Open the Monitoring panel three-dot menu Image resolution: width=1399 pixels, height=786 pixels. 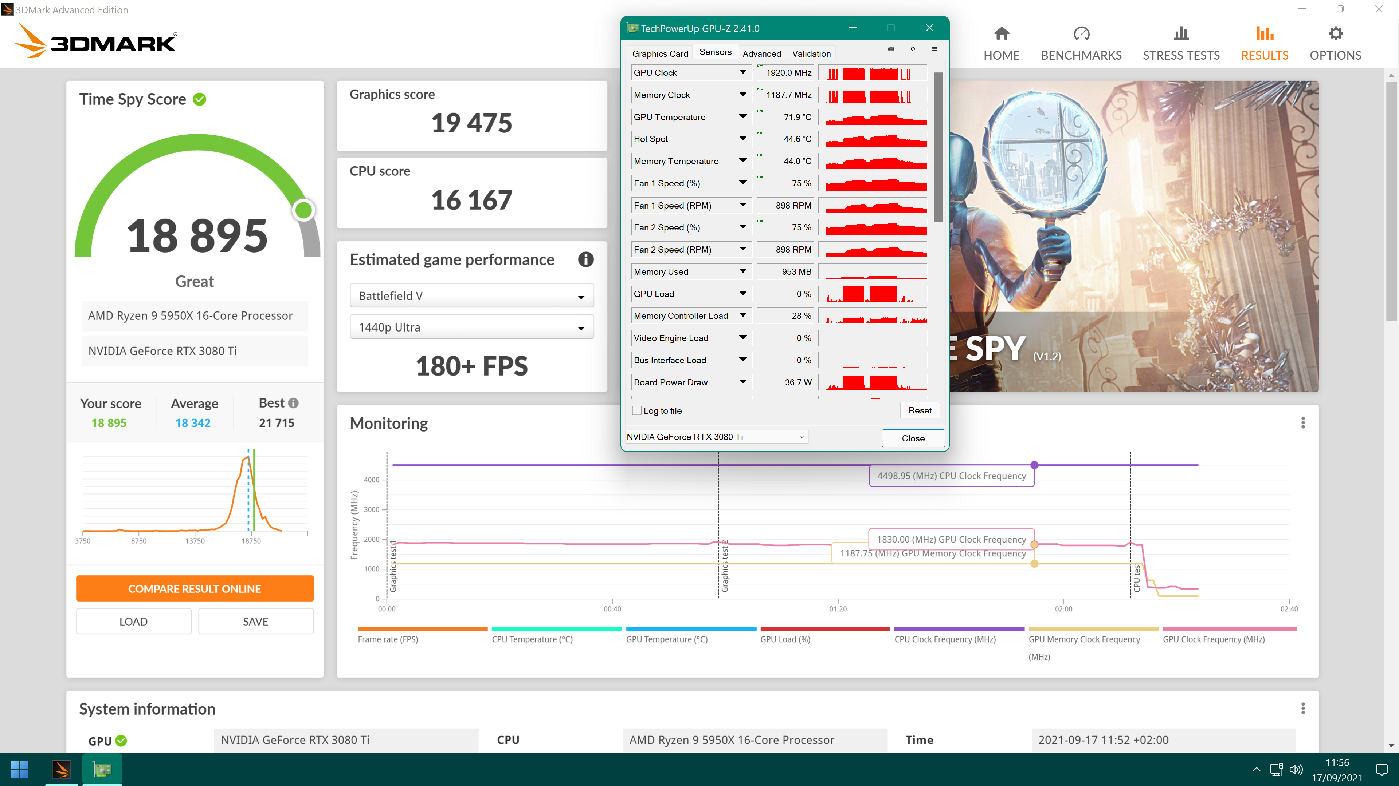click(x=1303, y=422)
